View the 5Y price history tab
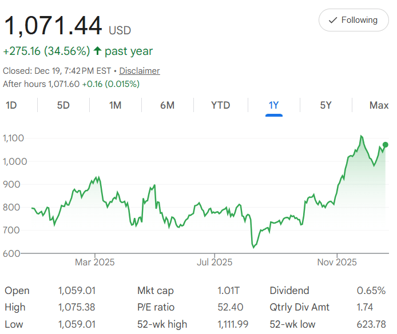Image resolution: width=397 pixels, height=334 pixels. point(325,105)
